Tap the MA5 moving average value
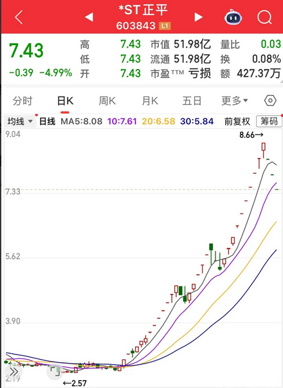This screenshot has height=388, width=283. (x=82, y=122)
